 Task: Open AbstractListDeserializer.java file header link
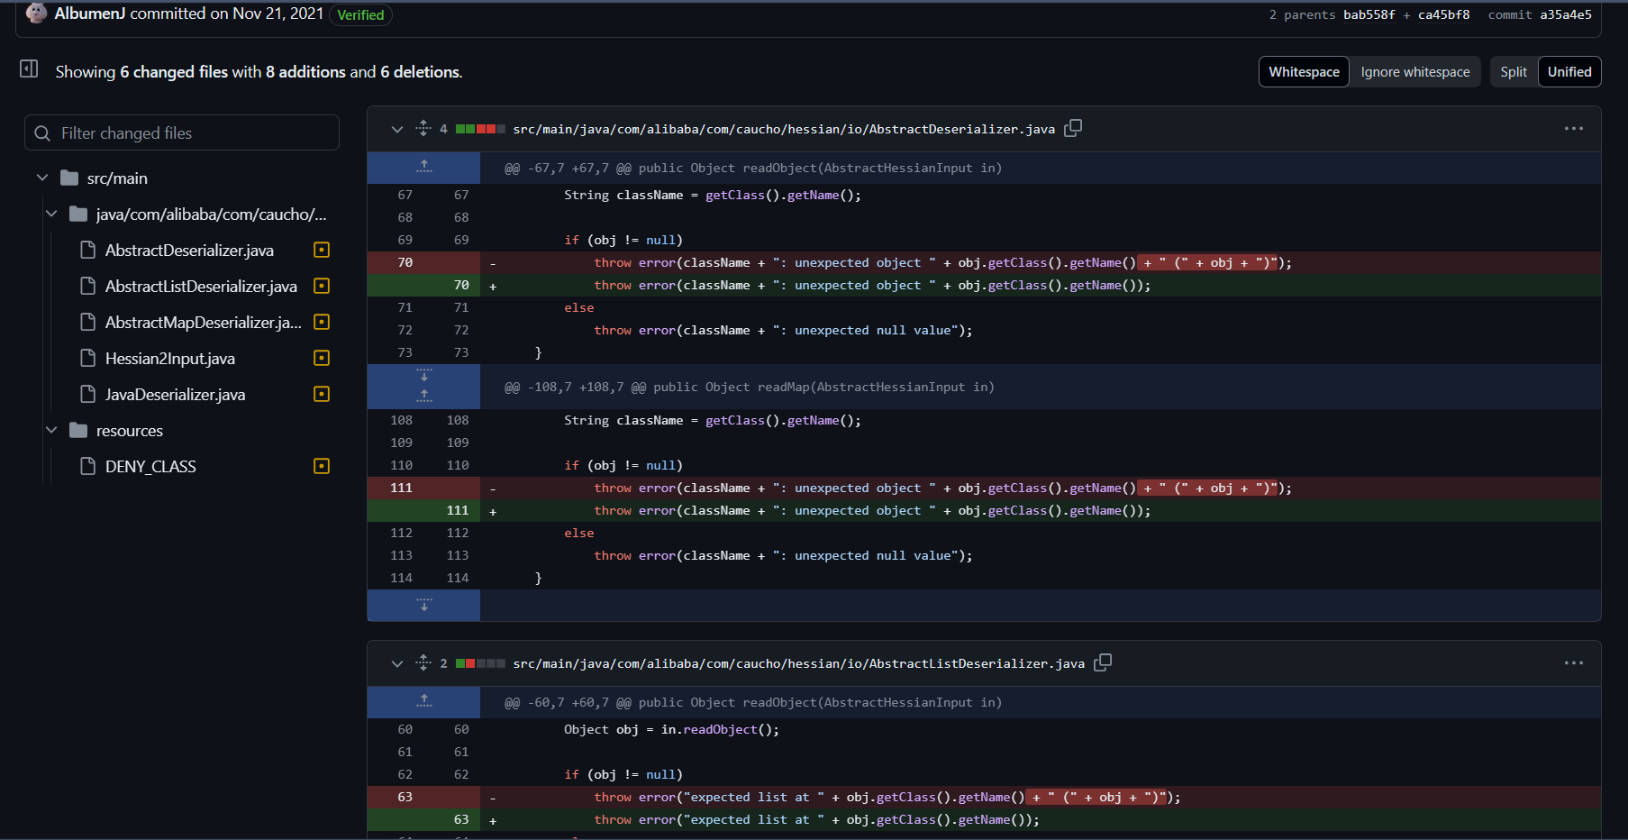[x=798, y=663]
